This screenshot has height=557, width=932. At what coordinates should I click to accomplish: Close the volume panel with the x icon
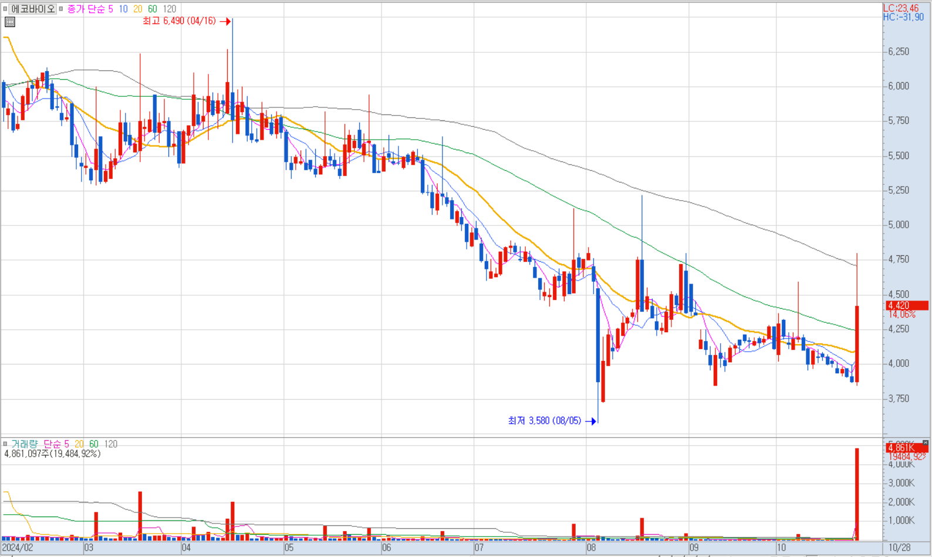[926, 443]
